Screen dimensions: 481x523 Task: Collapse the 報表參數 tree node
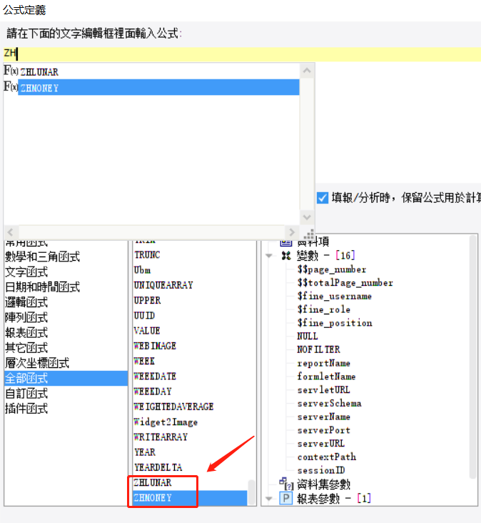[x=269, y=499]
